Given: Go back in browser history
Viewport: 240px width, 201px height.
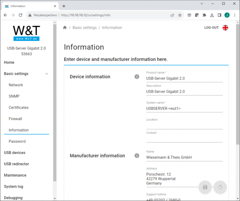Looking at the screenshot, I should point(6,15).
